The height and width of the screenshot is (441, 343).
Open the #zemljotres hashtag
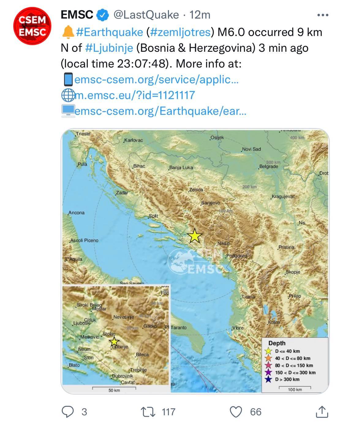coord(180,32)
